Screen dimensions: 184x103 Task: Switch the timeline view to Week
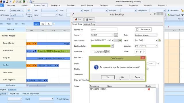pyautogui.click(x=9, y=24)
